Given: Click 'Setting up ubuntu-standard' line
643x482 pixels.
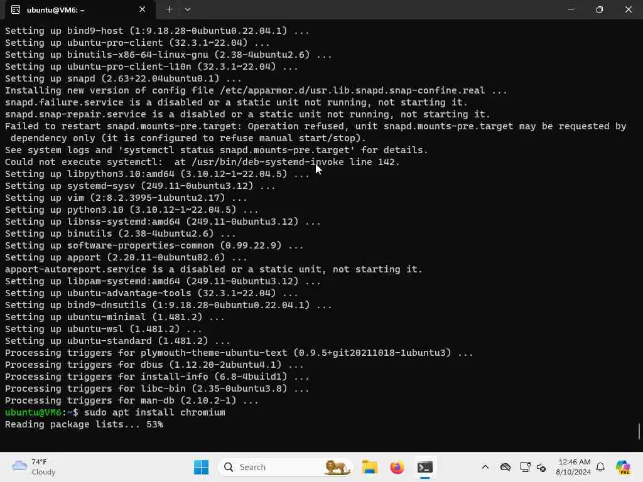Looking at the screenshot, I should 117,341.
